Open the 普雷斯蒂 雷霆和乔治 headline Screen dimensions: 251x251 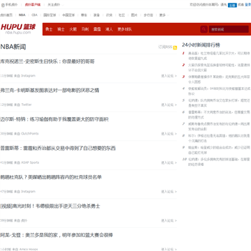point(58,149)
